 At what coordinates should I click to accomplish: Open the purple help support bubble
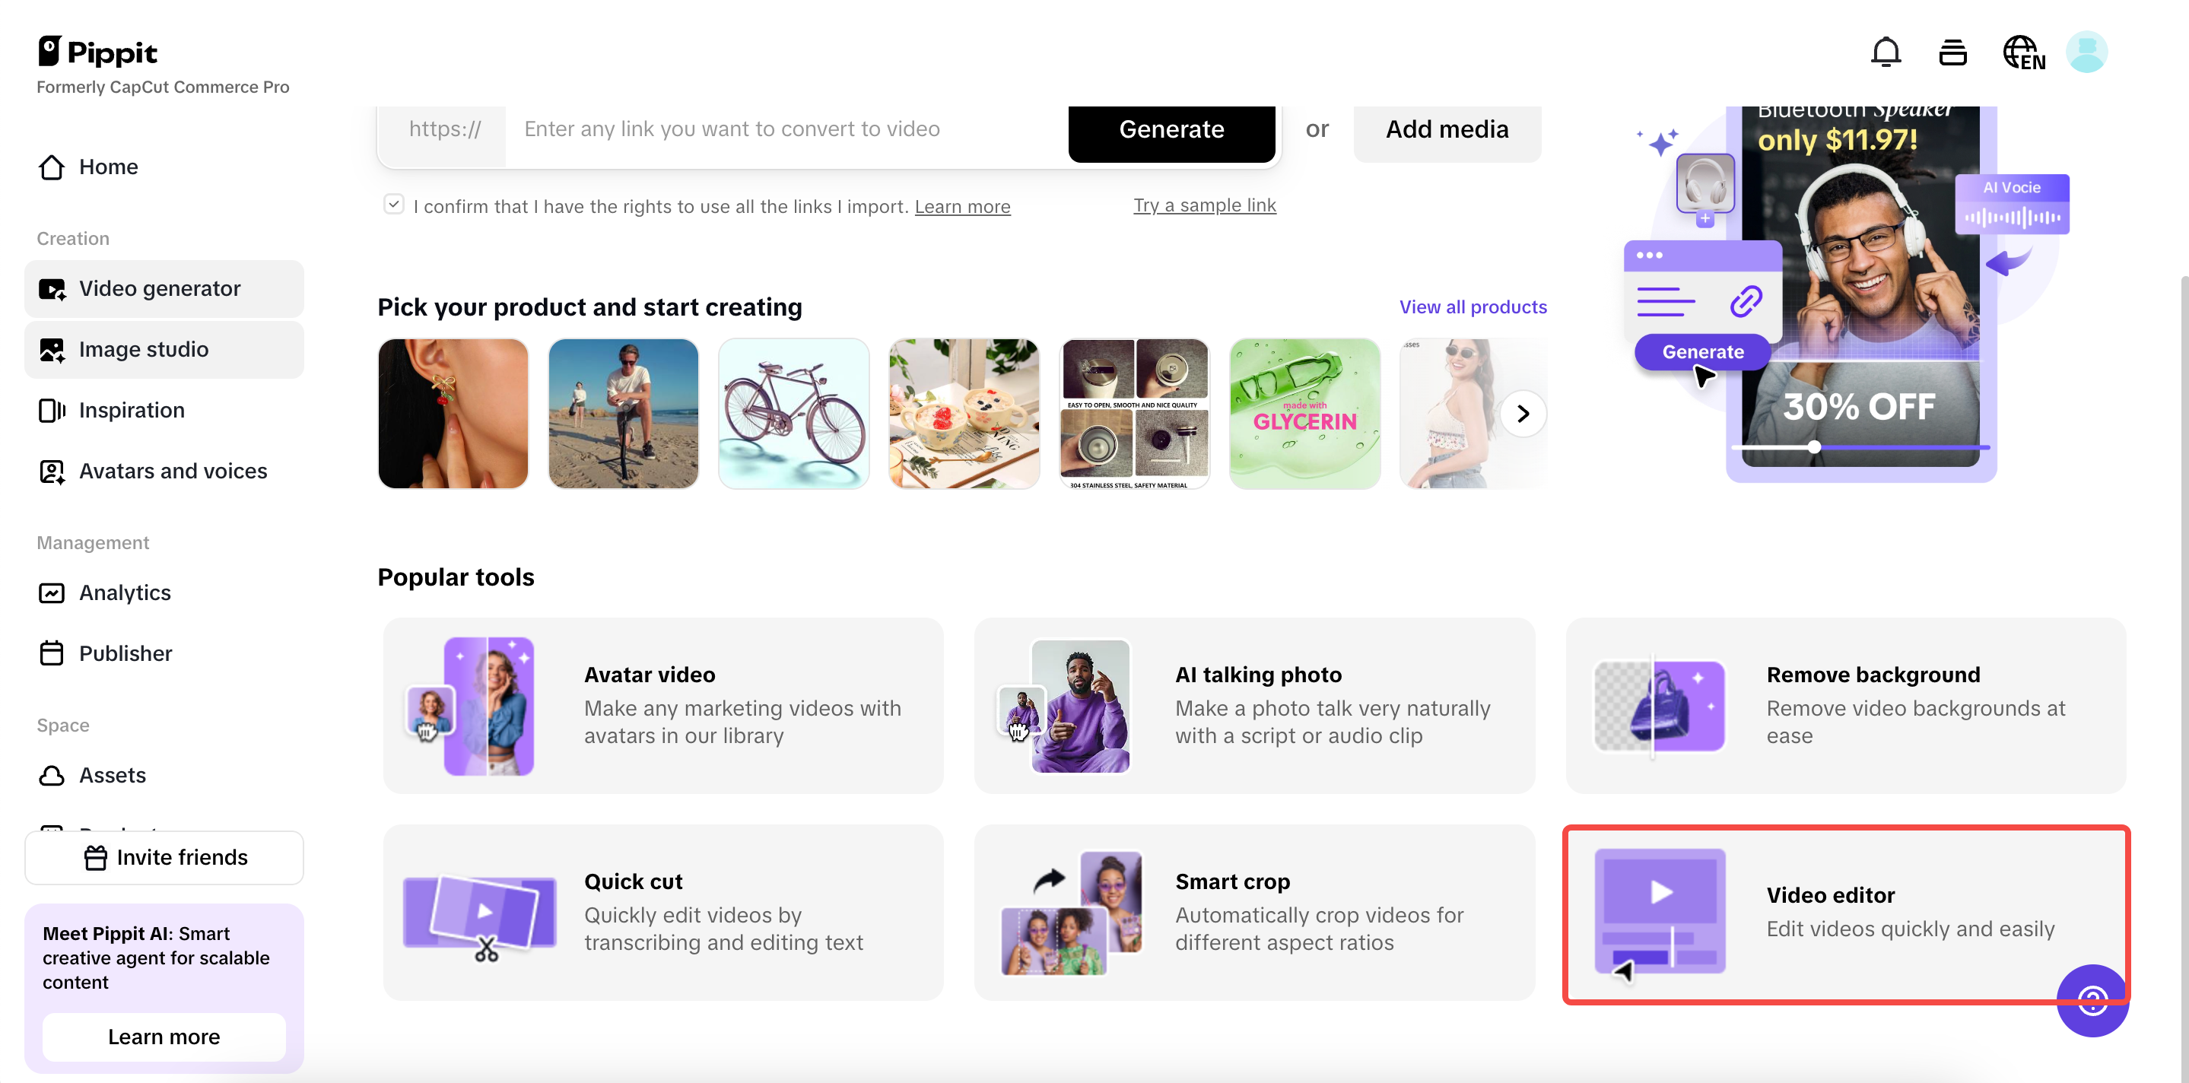click(x=2092, y=1001)
